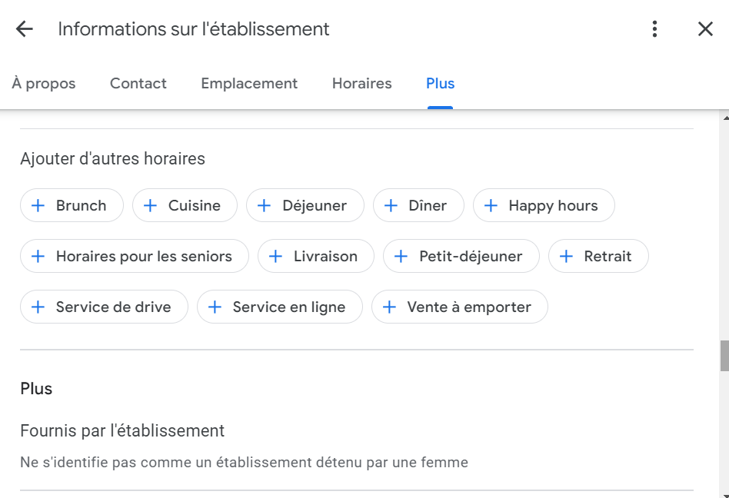Click the plus icon on Dîner
Screen dimensions: 729x498
pos(391,206)
